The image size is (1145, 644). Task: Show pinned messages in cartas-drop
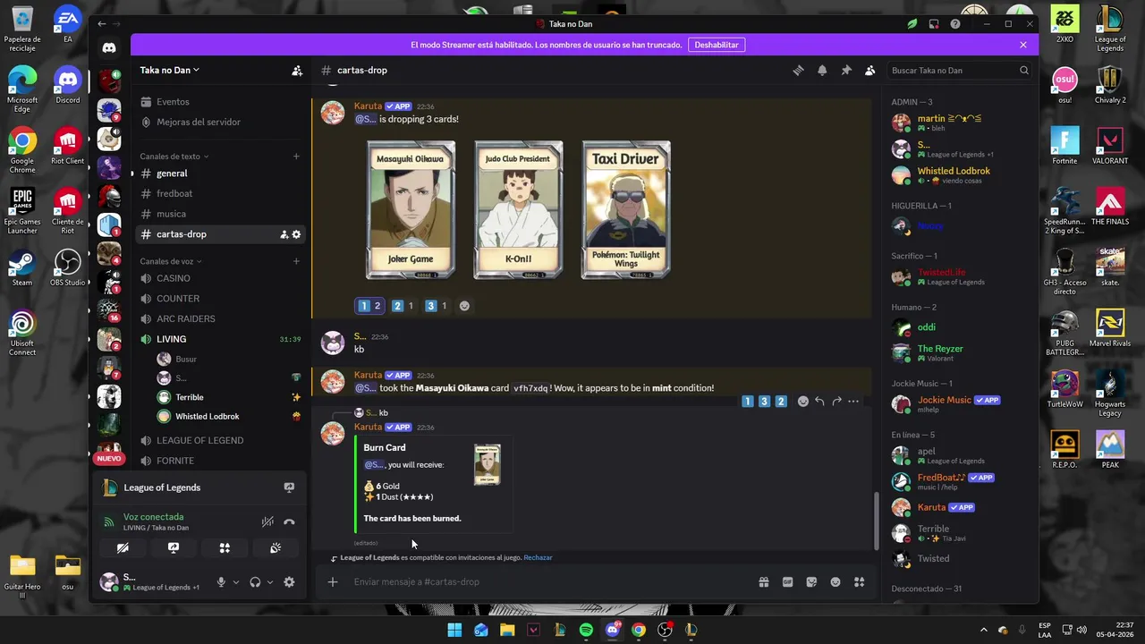846,71
